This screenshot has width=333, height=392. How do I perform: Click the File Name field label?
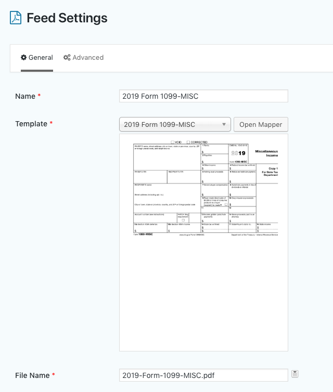(32, 375)
